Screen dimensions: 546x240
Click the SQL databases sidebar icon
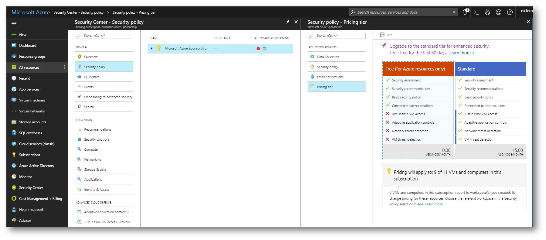pos(14,133)
